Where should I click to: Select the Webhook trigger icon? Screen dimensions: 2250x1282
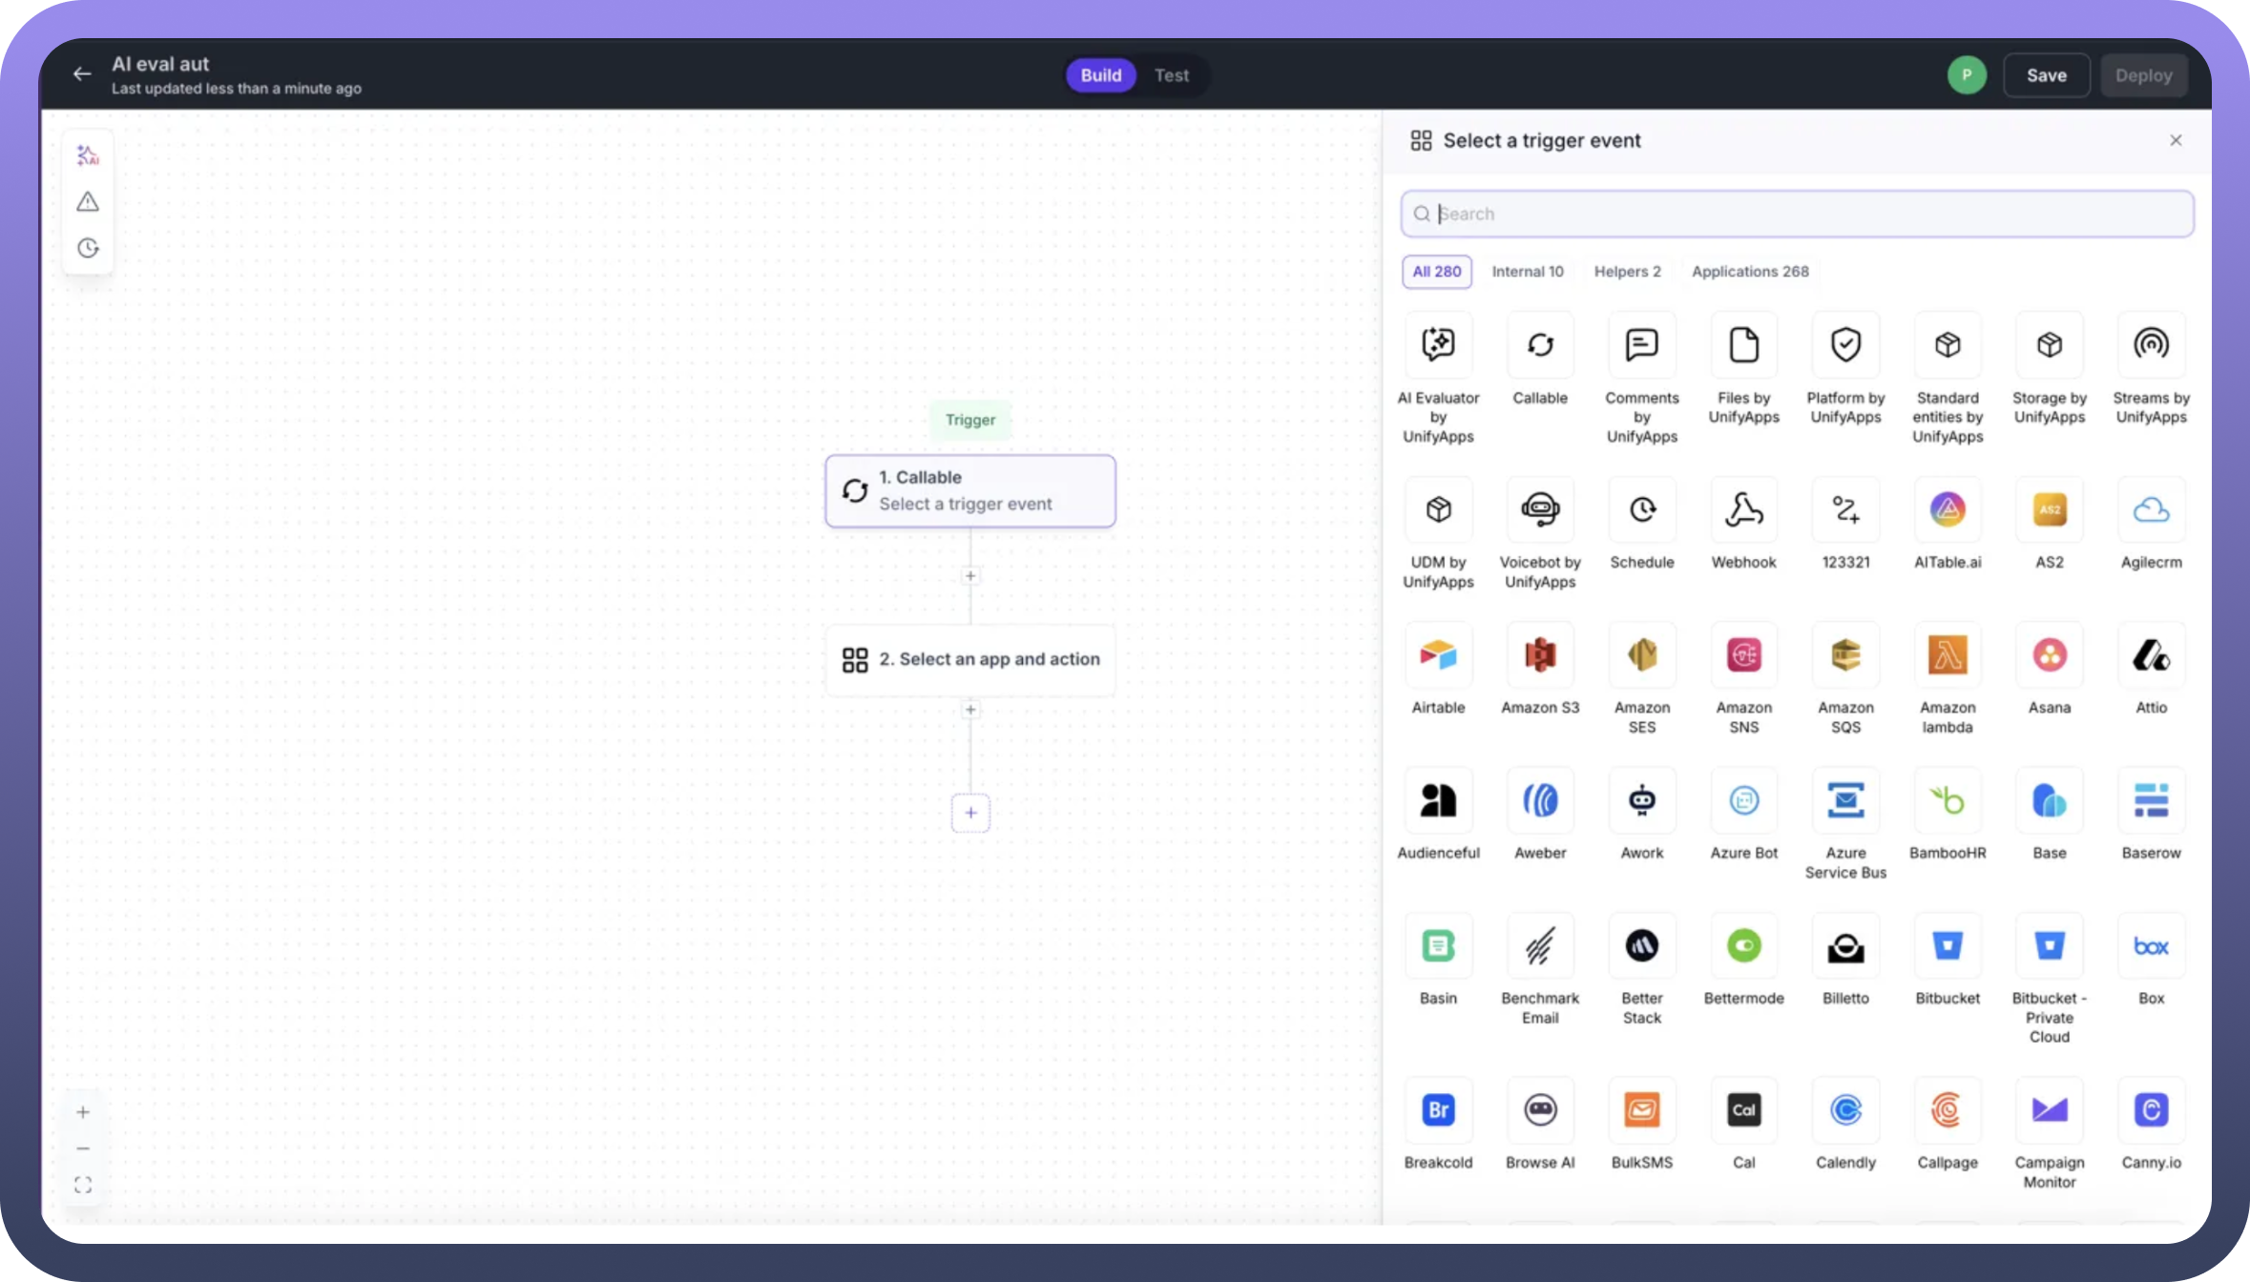click(x=1743, y=510)
